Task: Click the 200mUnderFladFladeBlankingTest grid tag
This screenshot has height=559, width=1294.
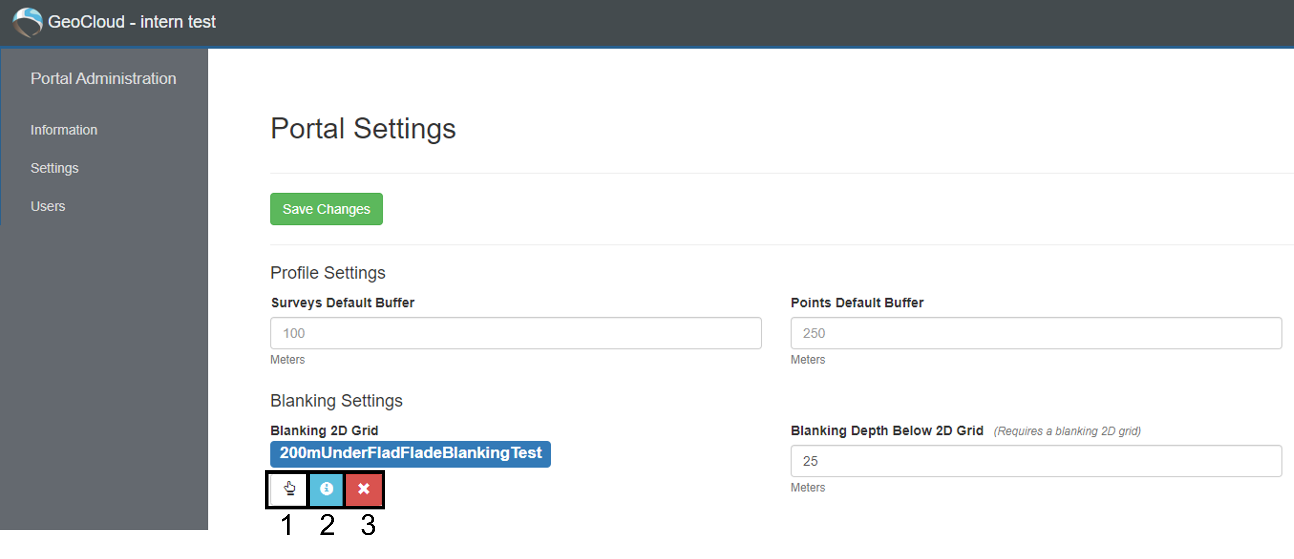Action: [x=410, y=454]
